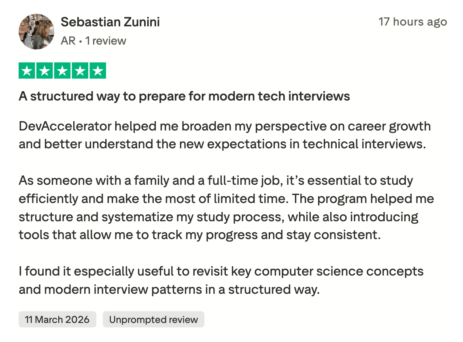
Task: Click the word "DevAccelerator" in the review
Action: [x=65, y=126]
